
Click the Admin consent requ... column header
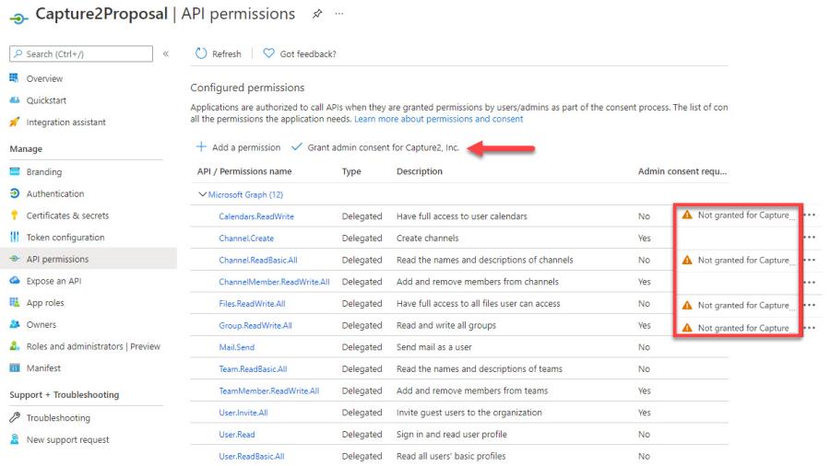pyautogui.click(x=682, y=171)
